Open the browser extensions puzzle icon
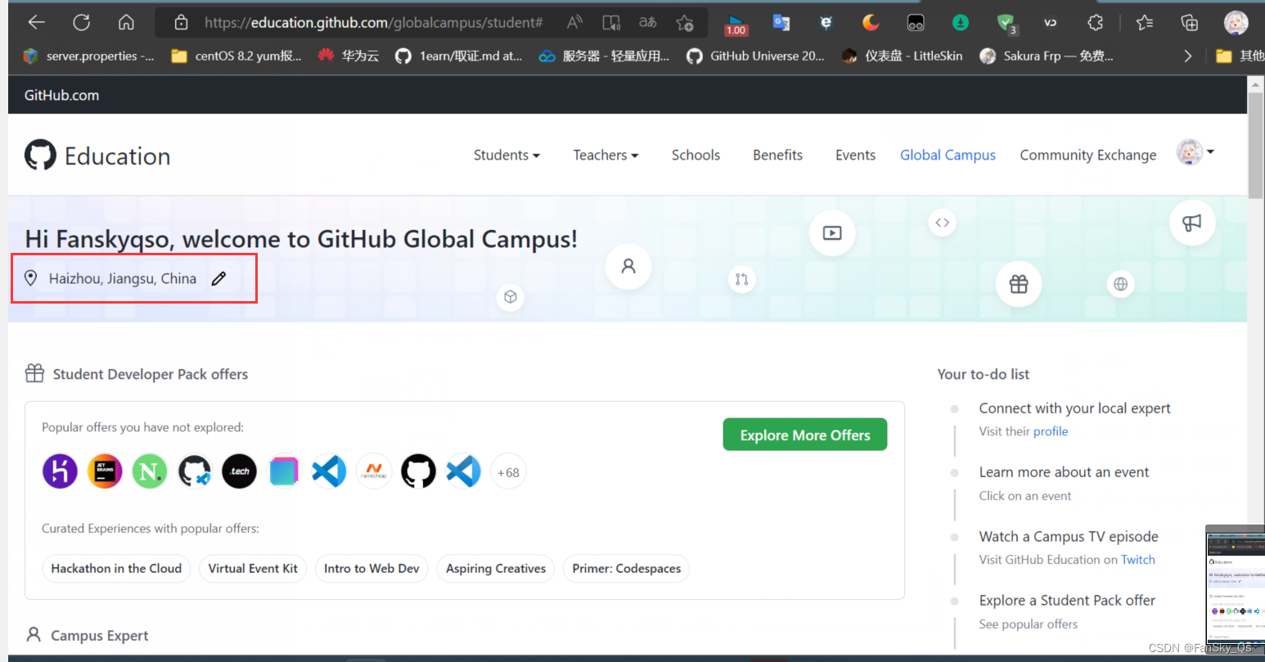The image size is (1265, 662). (x=1096, y=23)
